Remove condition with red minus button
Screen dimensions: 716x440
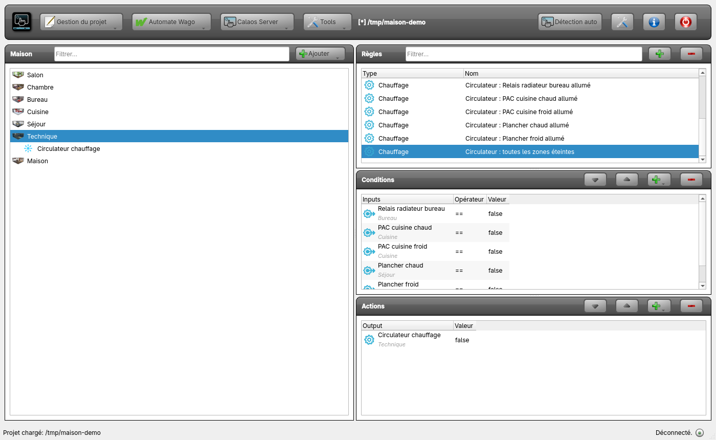click(691, 180)
